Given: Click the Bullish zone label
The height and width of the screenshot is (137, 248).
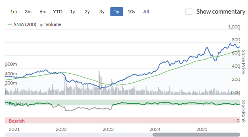Looking at the screenshot, I should tap(16, 104).
